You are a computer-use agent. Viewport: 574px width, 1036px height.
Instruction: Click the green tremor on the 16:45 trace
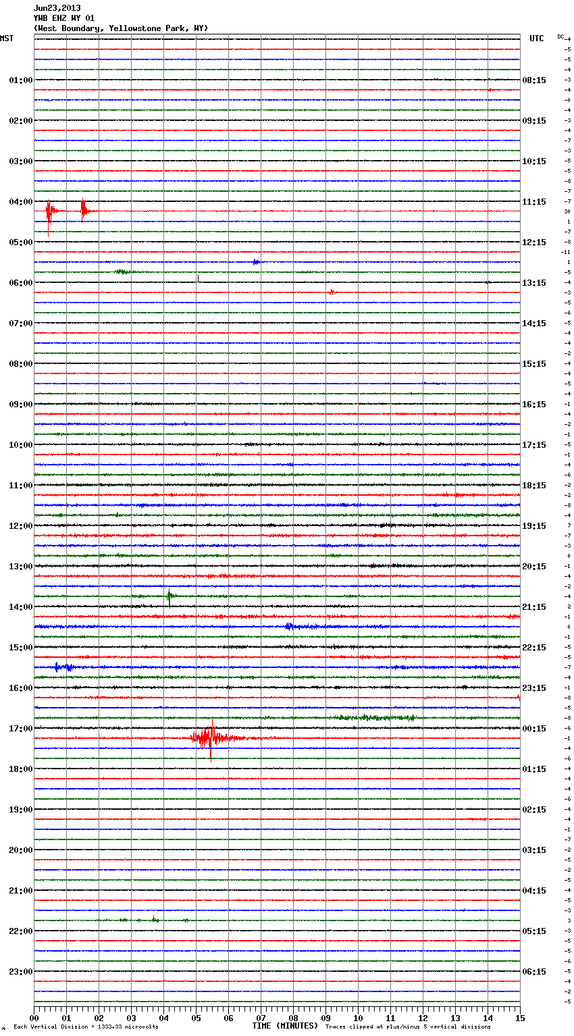click(375, 717)
